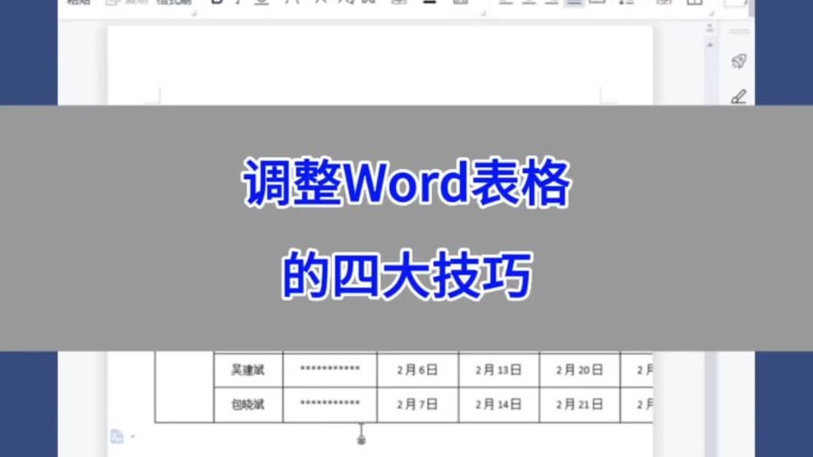Expand the highlight color dropdown arrow

click(440, 5)
